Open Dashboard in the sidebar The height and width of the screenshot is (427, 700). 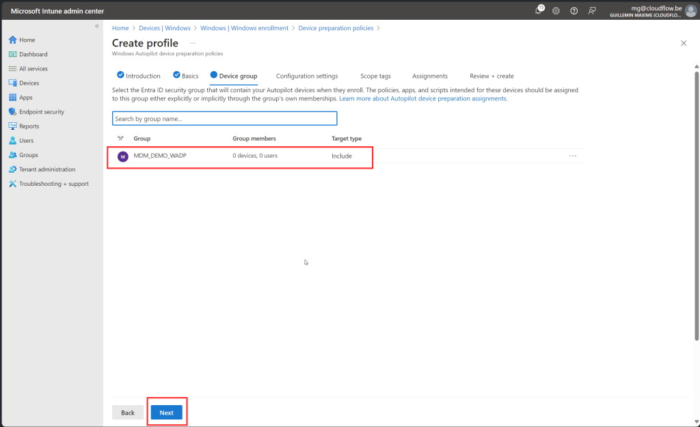coord(33,54)
